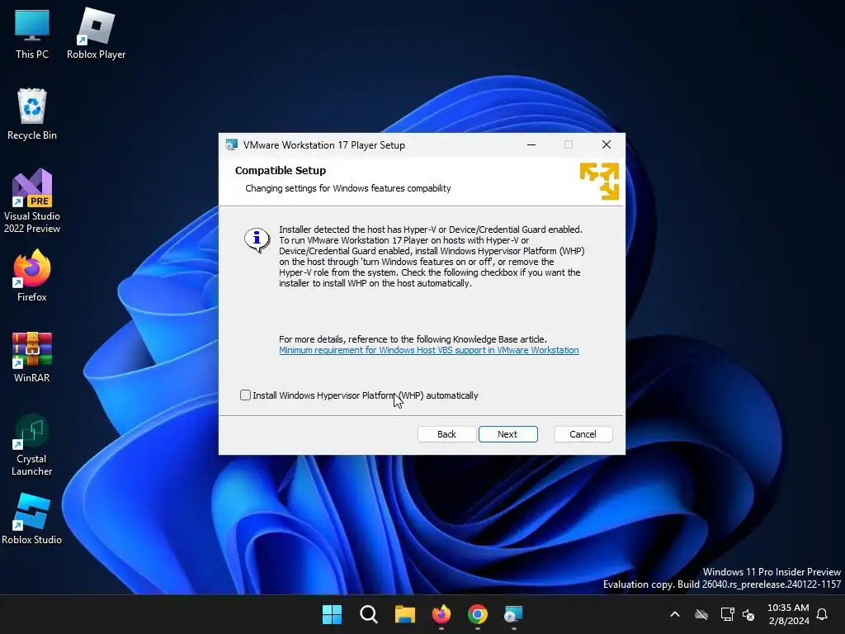Open the muted volume tray icon
The width and height of the screenshot is (845, 634).
point(748,614)
